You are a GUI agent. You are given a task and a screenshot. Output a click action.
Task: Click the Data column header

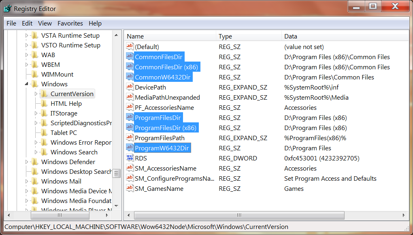[345, 36]
